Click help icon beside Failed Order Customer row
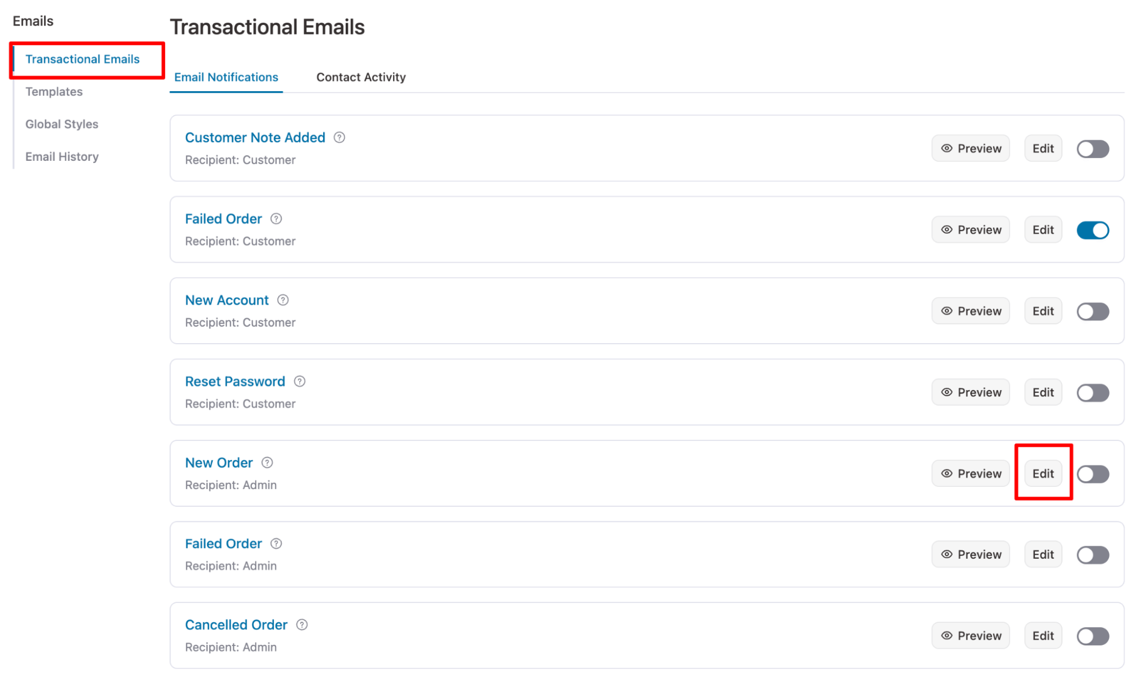This screenshot has width=1131, height=676. [x=276, y=219]
